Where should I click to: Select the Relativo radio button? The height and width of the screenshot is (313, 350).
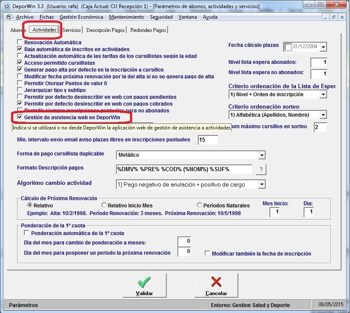(30, 205)
